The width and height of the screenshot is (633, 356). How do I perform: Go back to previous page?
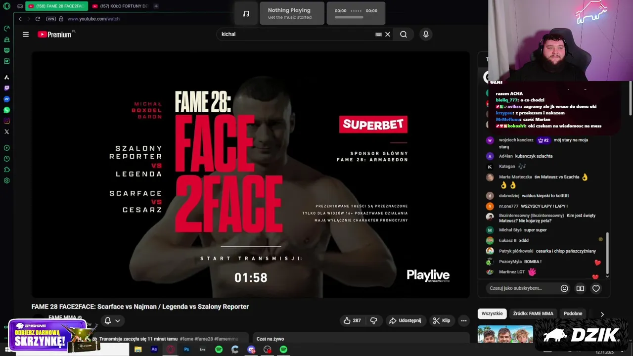(20, 19)
